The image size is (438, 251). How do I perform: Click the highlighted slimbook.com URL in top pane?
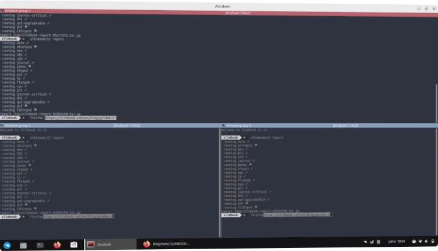(x=80, y=118)
